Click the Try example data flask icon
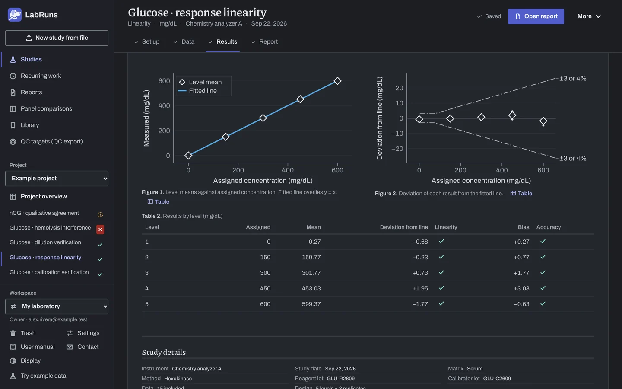 pyautogui.click(x=13, y=376)
